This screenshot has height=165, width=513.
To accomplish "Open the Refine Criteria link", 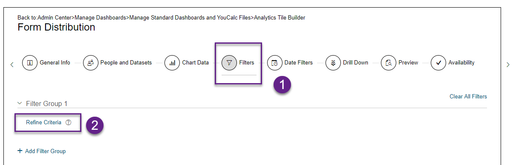I will click(x=44, y=122).
